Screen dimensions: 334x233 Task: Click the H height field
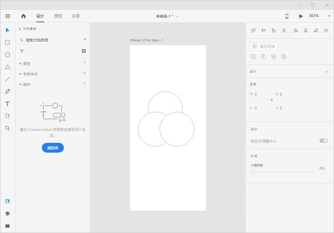click(x=262, y=108)
